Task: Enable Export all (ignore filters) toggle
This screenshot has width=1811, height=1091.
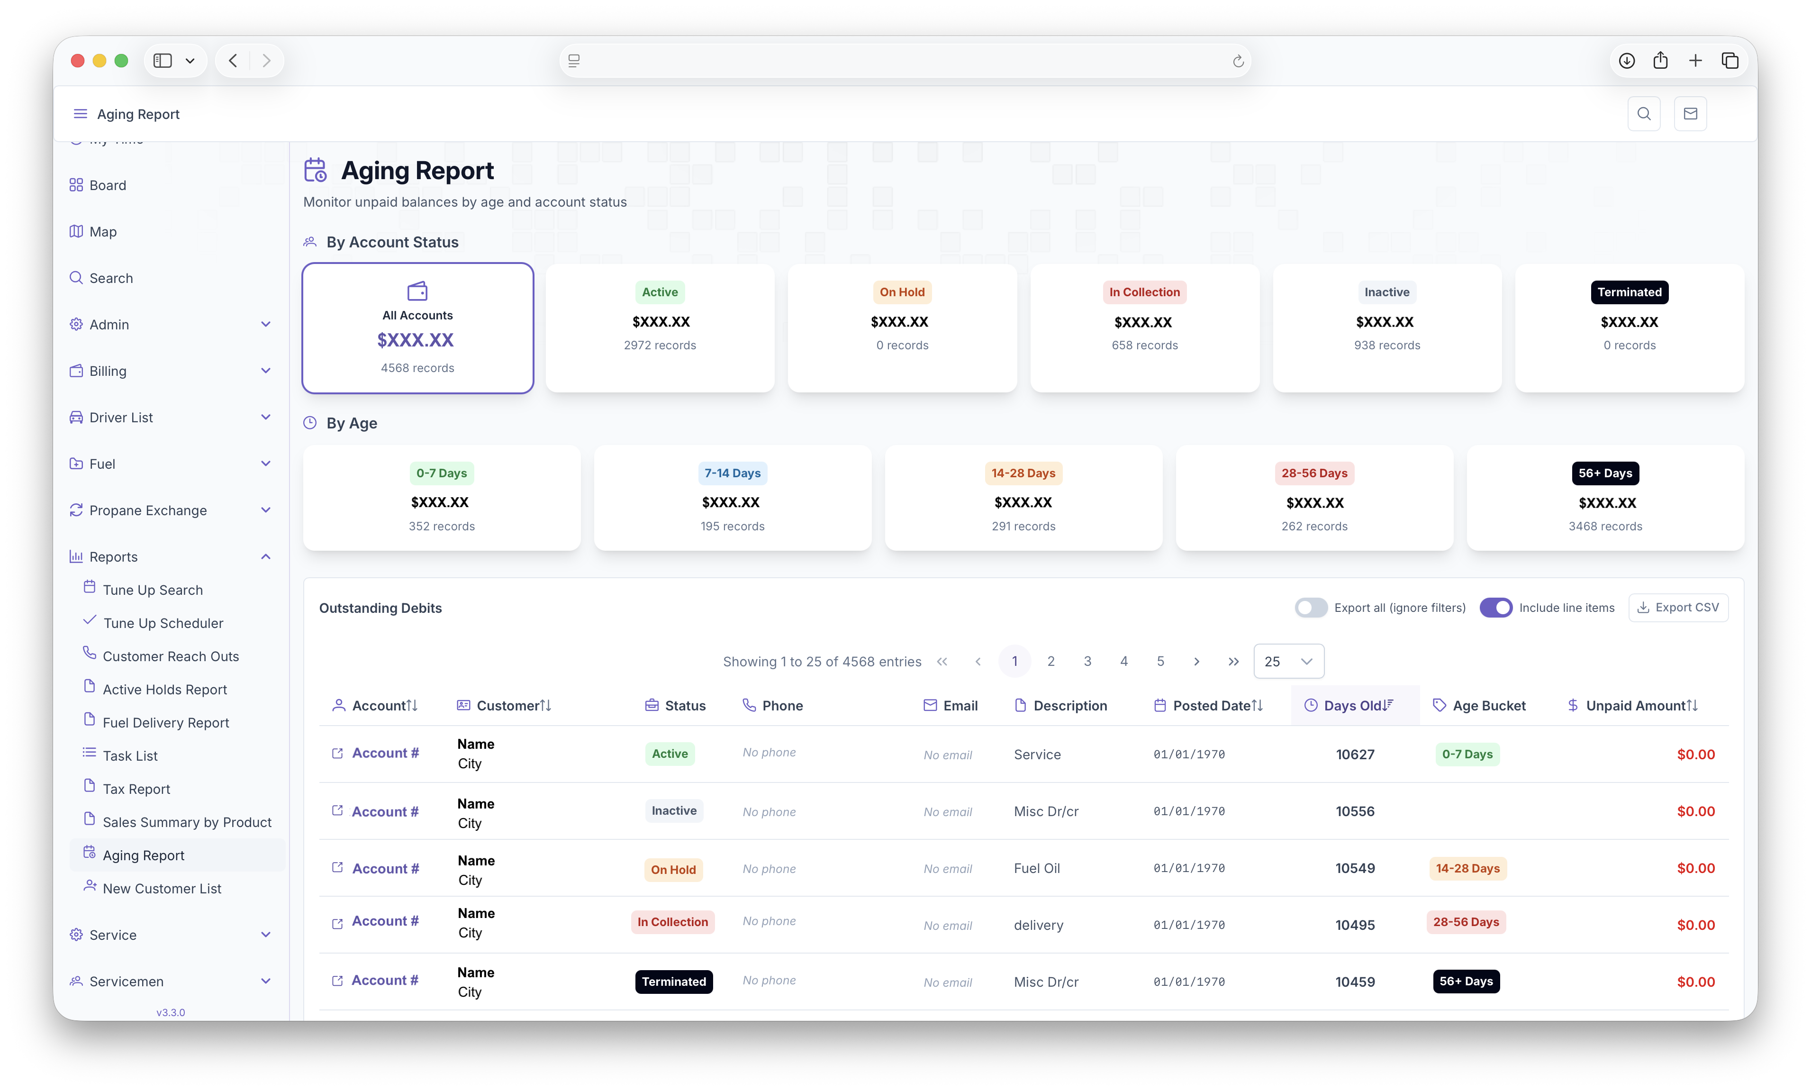Action: click(x=1311, y=608)
